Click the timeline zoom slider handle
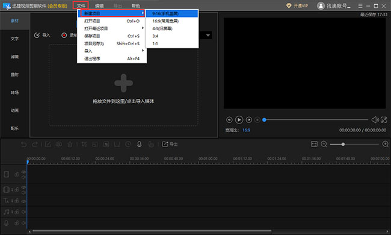 point(343,144)
